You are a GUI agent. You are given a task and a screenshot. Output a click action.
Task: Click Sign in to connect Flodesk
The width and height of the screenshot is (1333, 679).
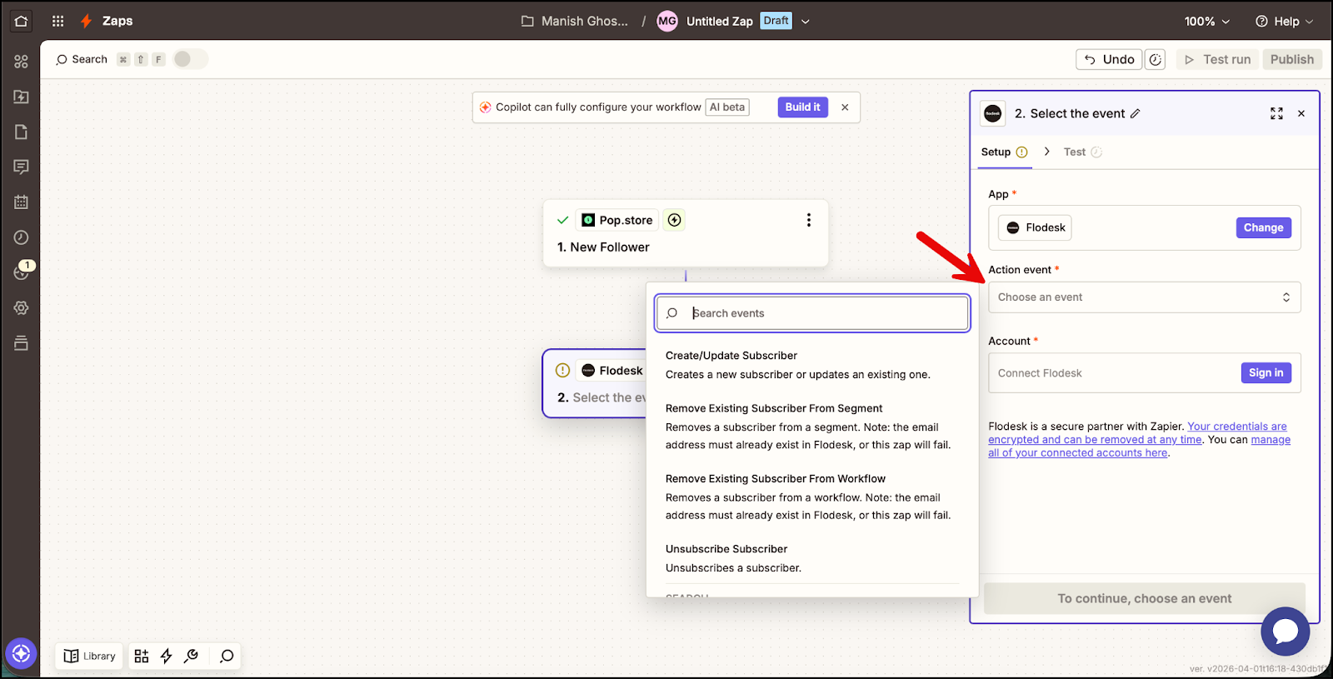(x=1266, y=372)
